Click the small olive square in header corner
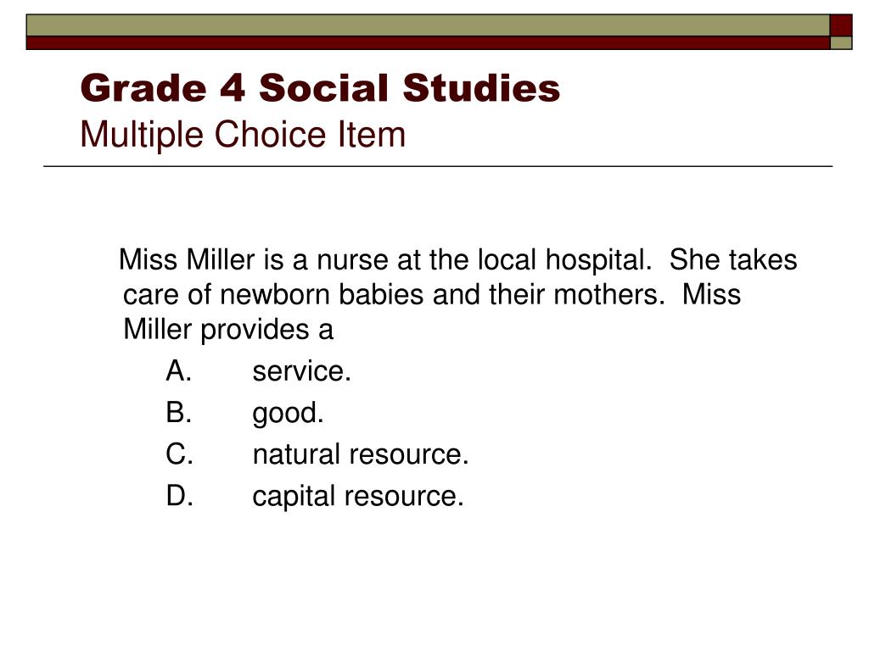 click(841, 43)
